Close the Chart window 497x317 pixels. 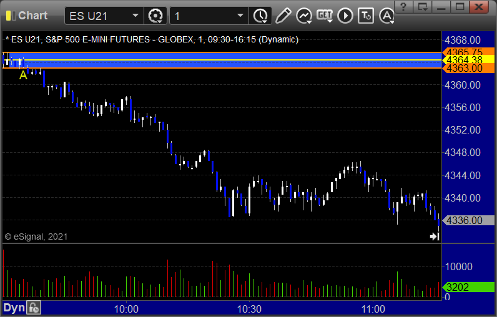(x=479, y=7)
